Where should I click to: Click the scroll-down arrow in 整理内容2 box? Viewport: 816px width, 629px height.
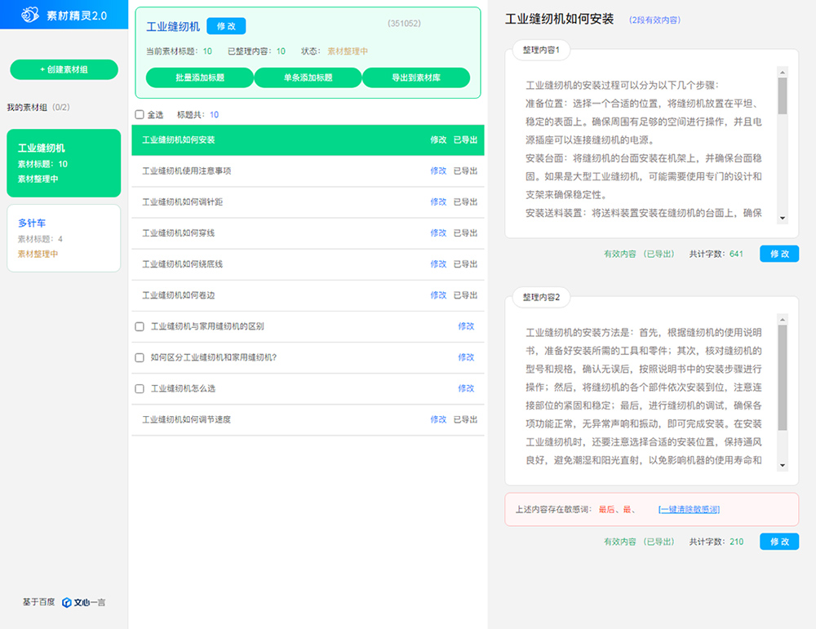pos(783,465)
